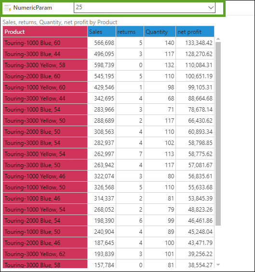Click the net profit column header
This screenshot has height=272, width=255.
pyautogui.click(x=195, y=31)
